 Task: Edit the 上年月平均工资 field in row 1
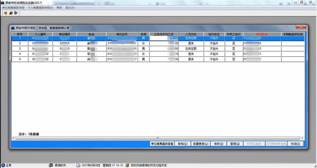coord(164,38)
